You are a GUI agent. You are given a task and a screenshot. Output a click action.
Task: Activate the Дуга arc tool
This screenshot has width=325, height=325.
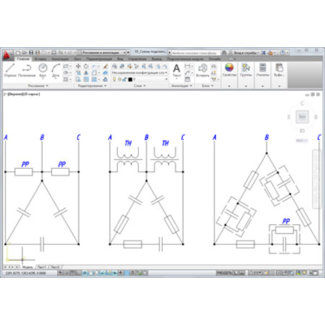point(55,71)
